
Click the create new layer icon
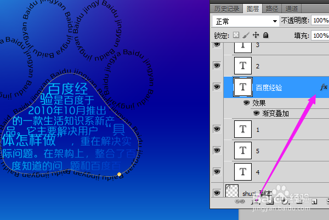[x=314, y=201]
